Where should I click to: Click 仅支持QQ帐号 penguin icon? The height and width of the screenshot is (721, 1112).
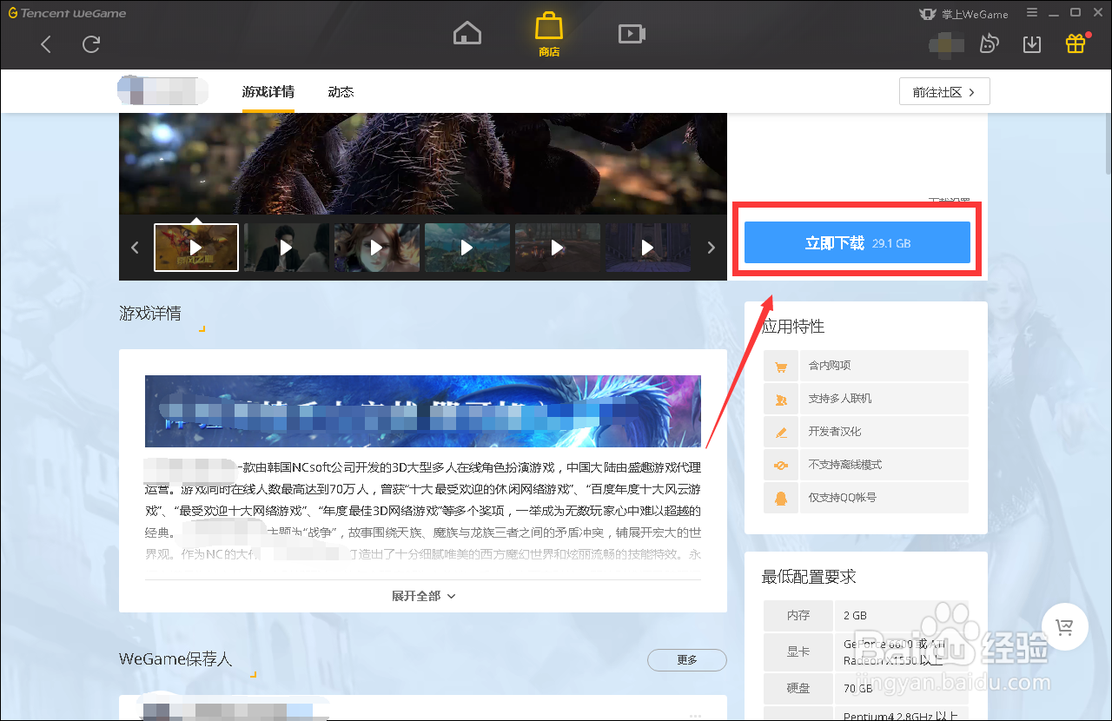(x=780, y=498)
